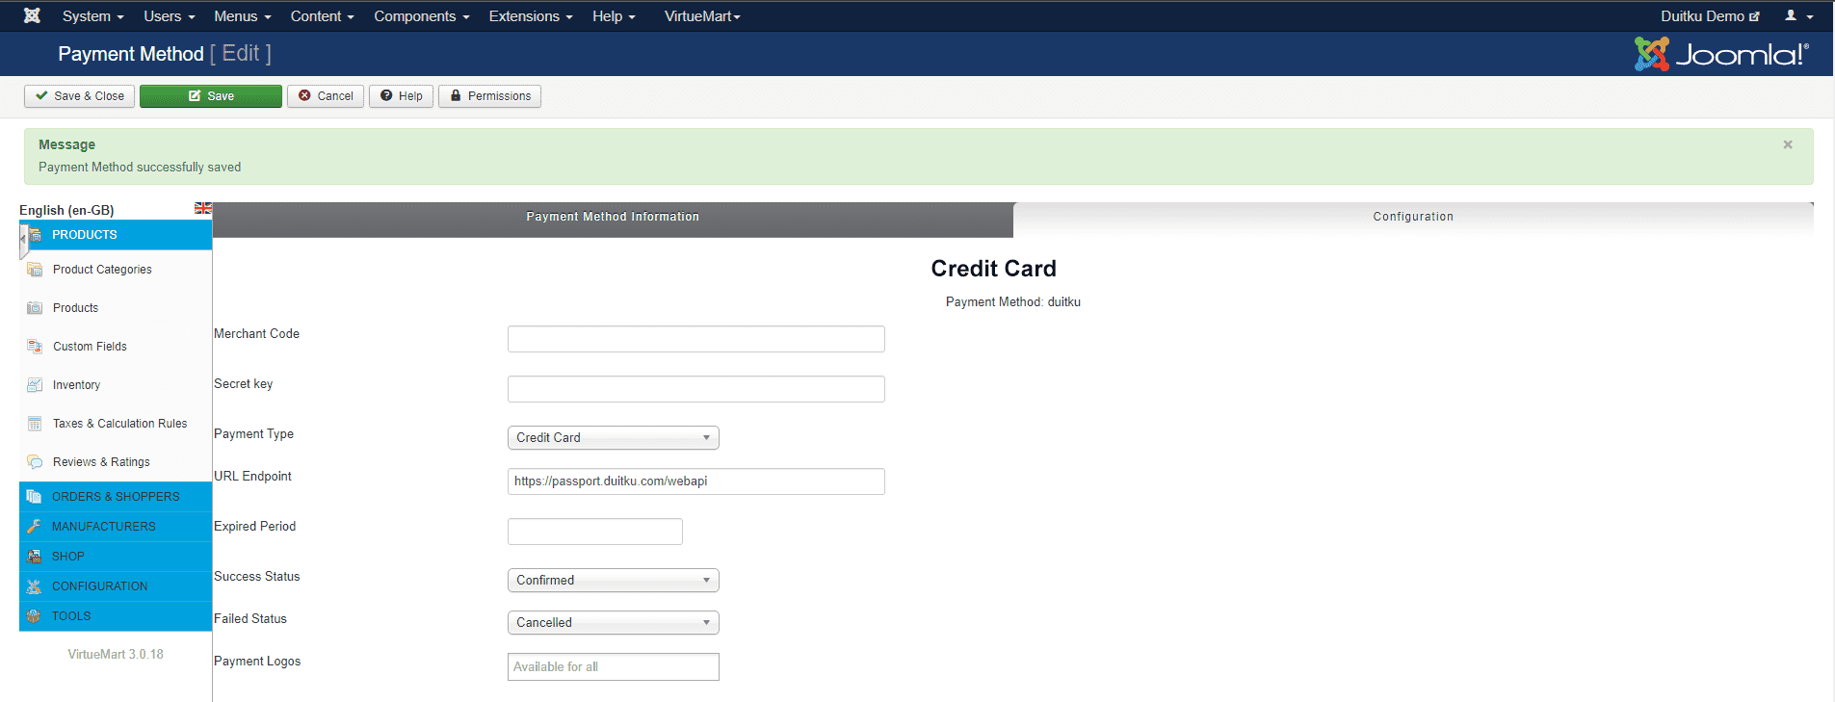Click the Expired Period field
1835x702 pixels.
pos(595,532)
